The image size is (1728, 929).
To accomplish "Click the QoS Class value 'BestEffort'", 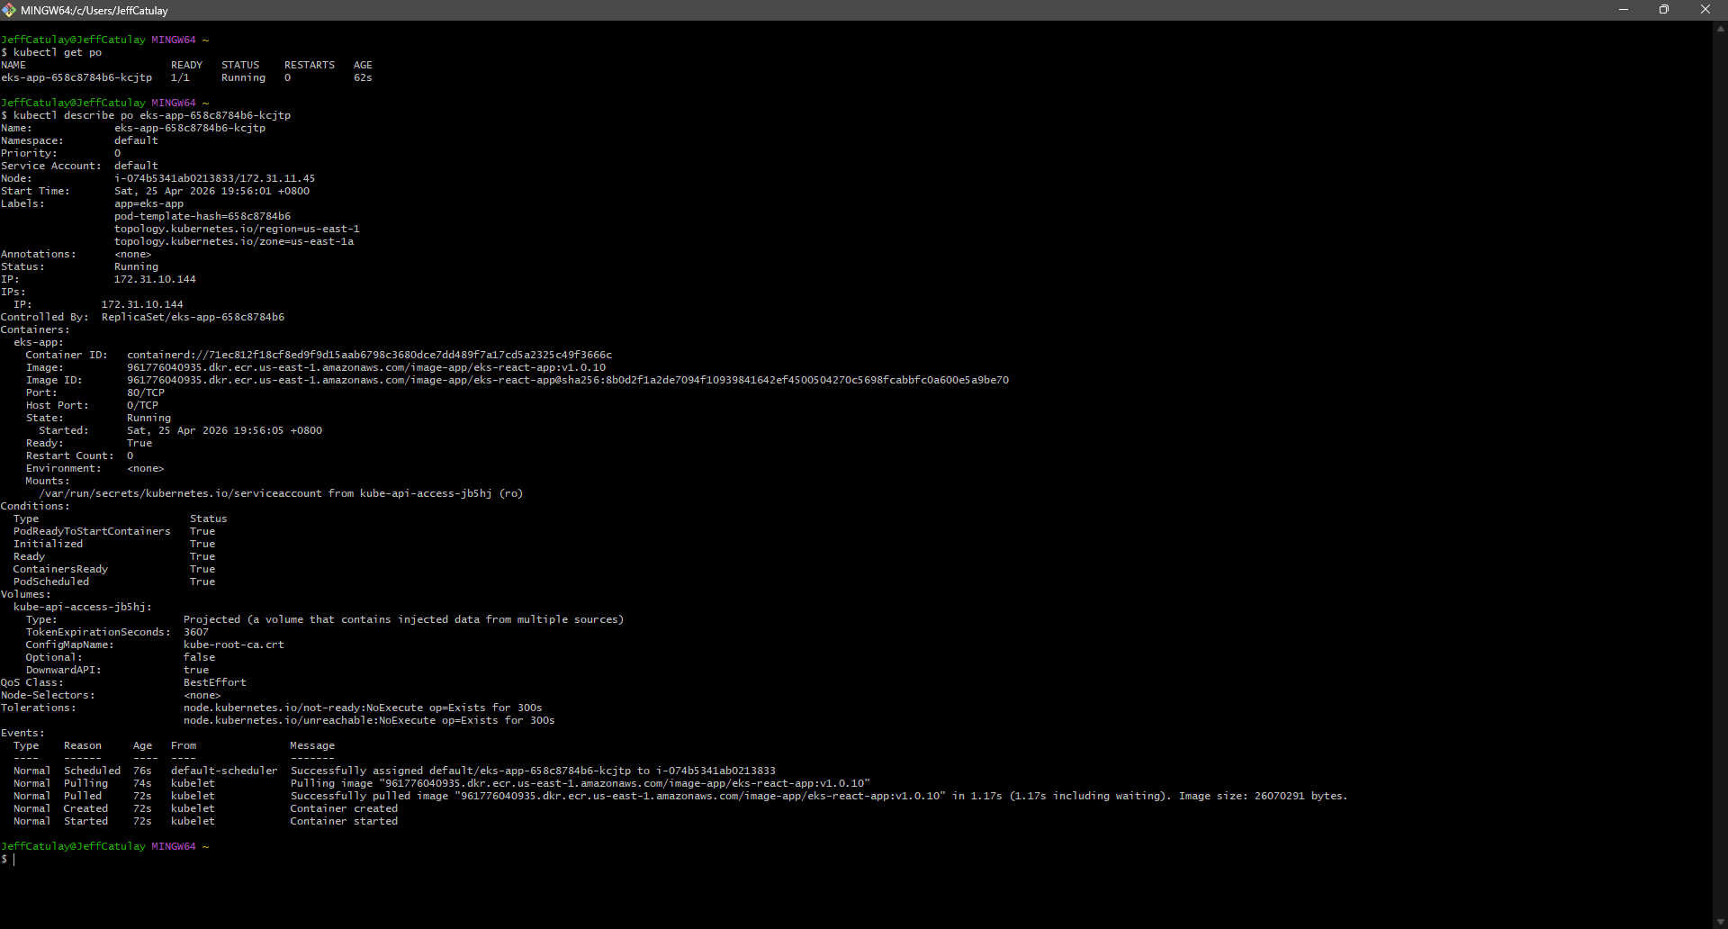I will 215,682.
